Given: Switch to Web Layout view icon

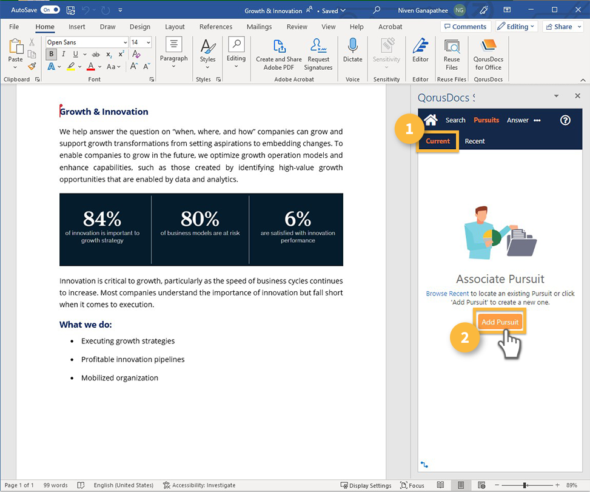Looking at the screenshot, I should 481,485.
